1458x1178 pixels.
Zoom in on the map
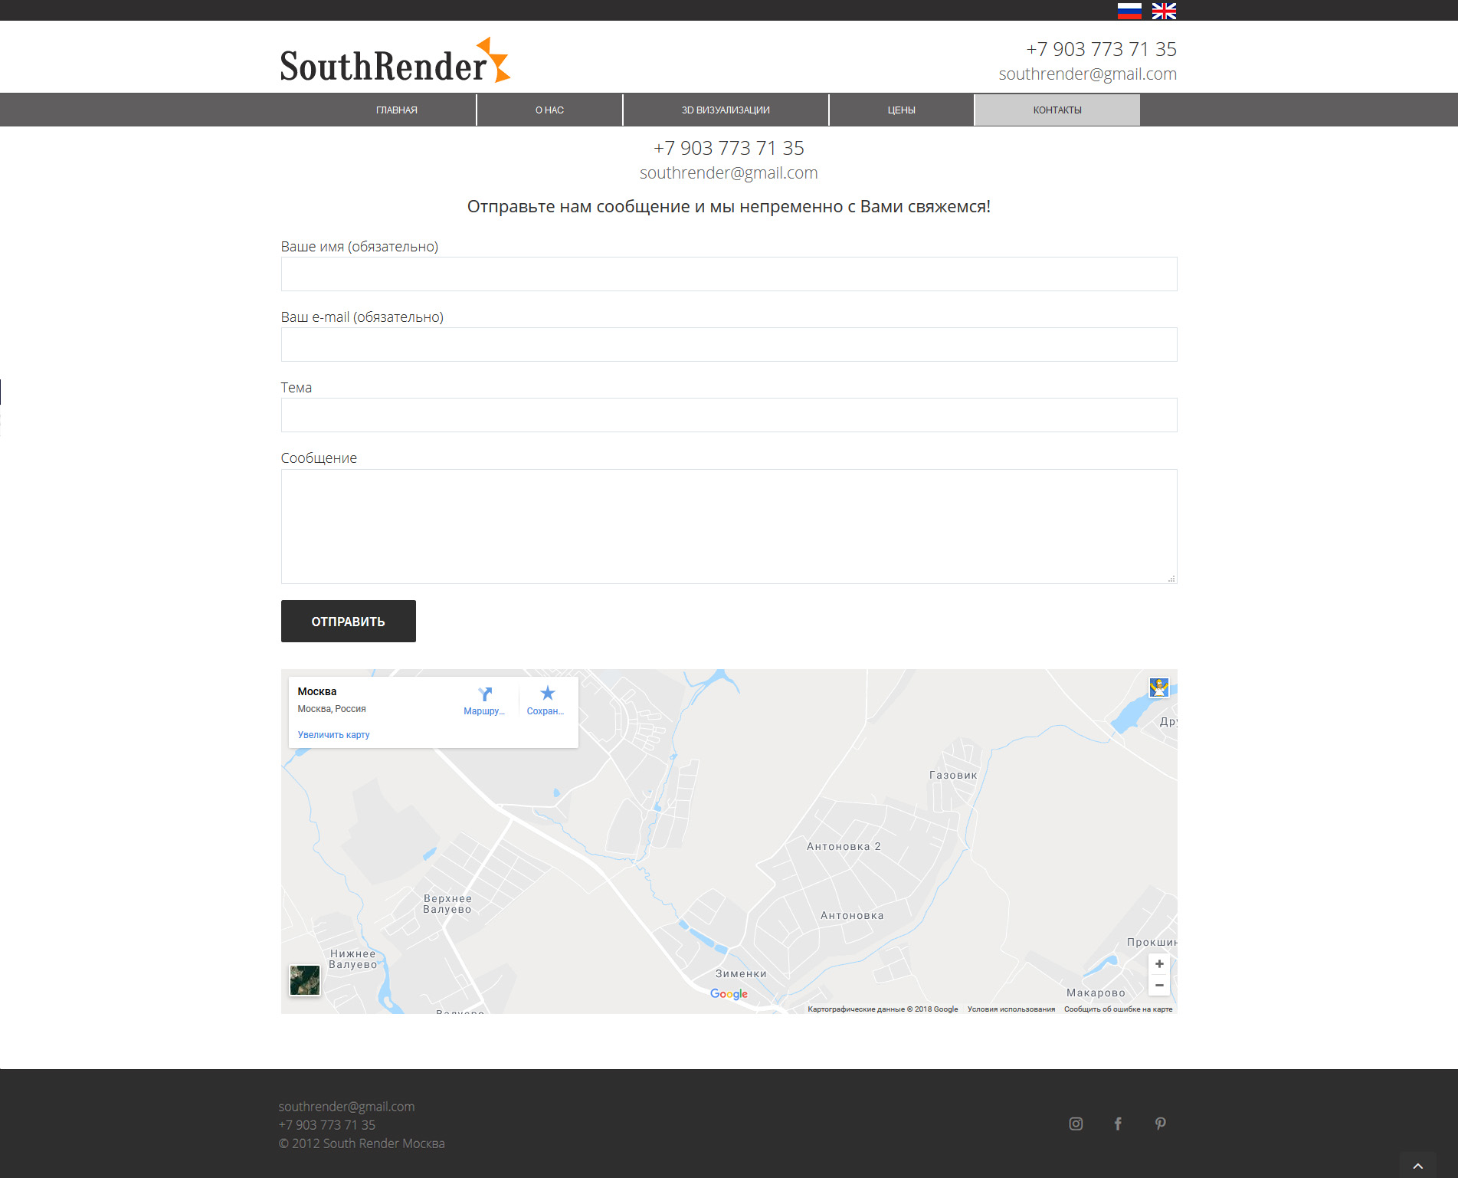coord(1159,964)
